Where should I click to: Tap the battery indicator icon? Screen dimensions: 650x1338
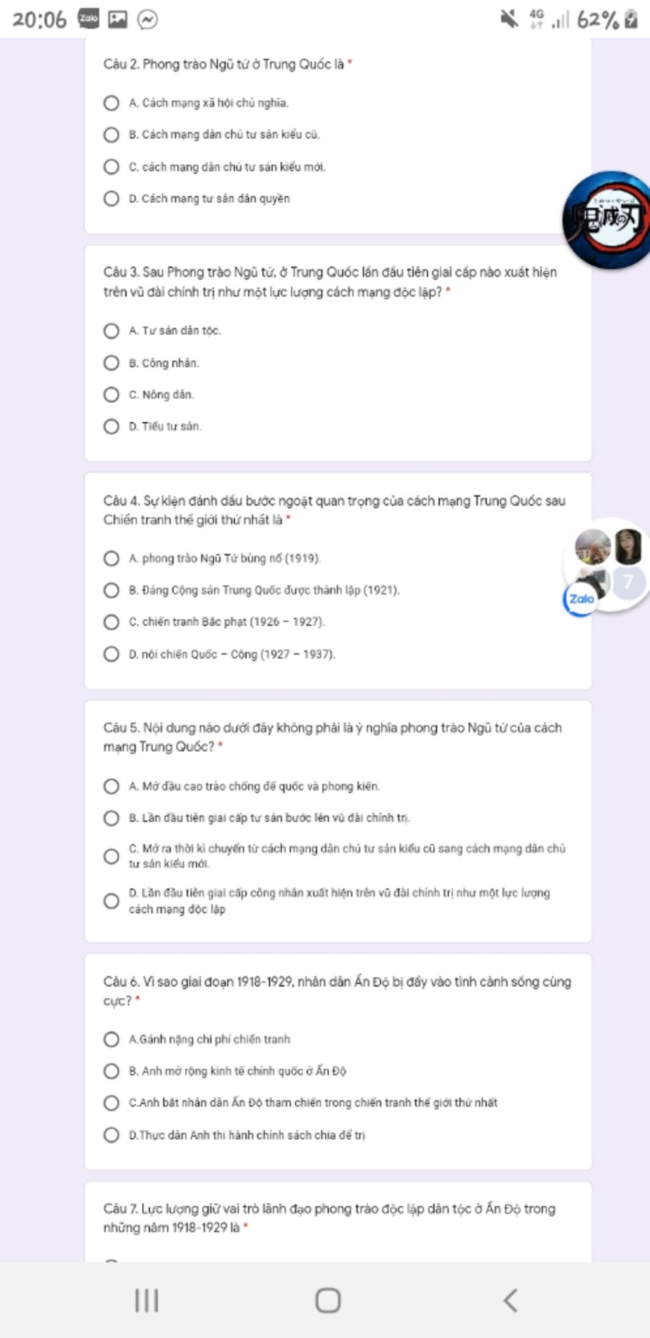coord(630,19)
